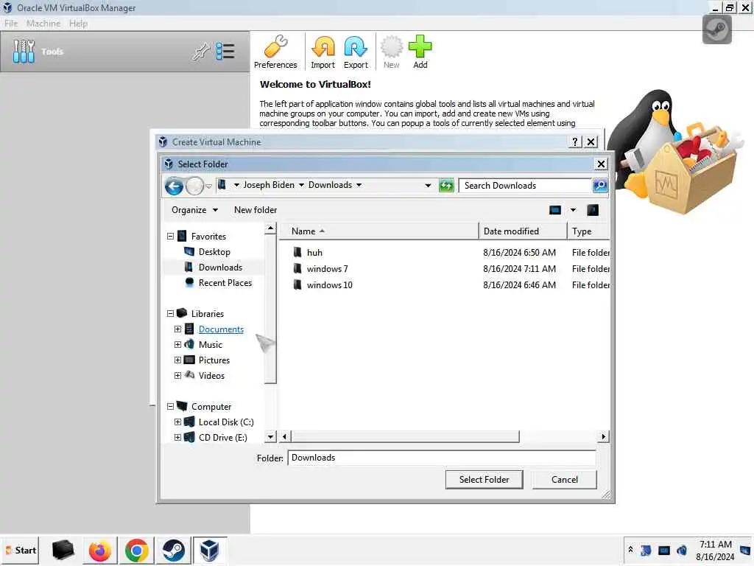Open the Help menu
This screenshot has height=566, width=754.
point(78,24)
